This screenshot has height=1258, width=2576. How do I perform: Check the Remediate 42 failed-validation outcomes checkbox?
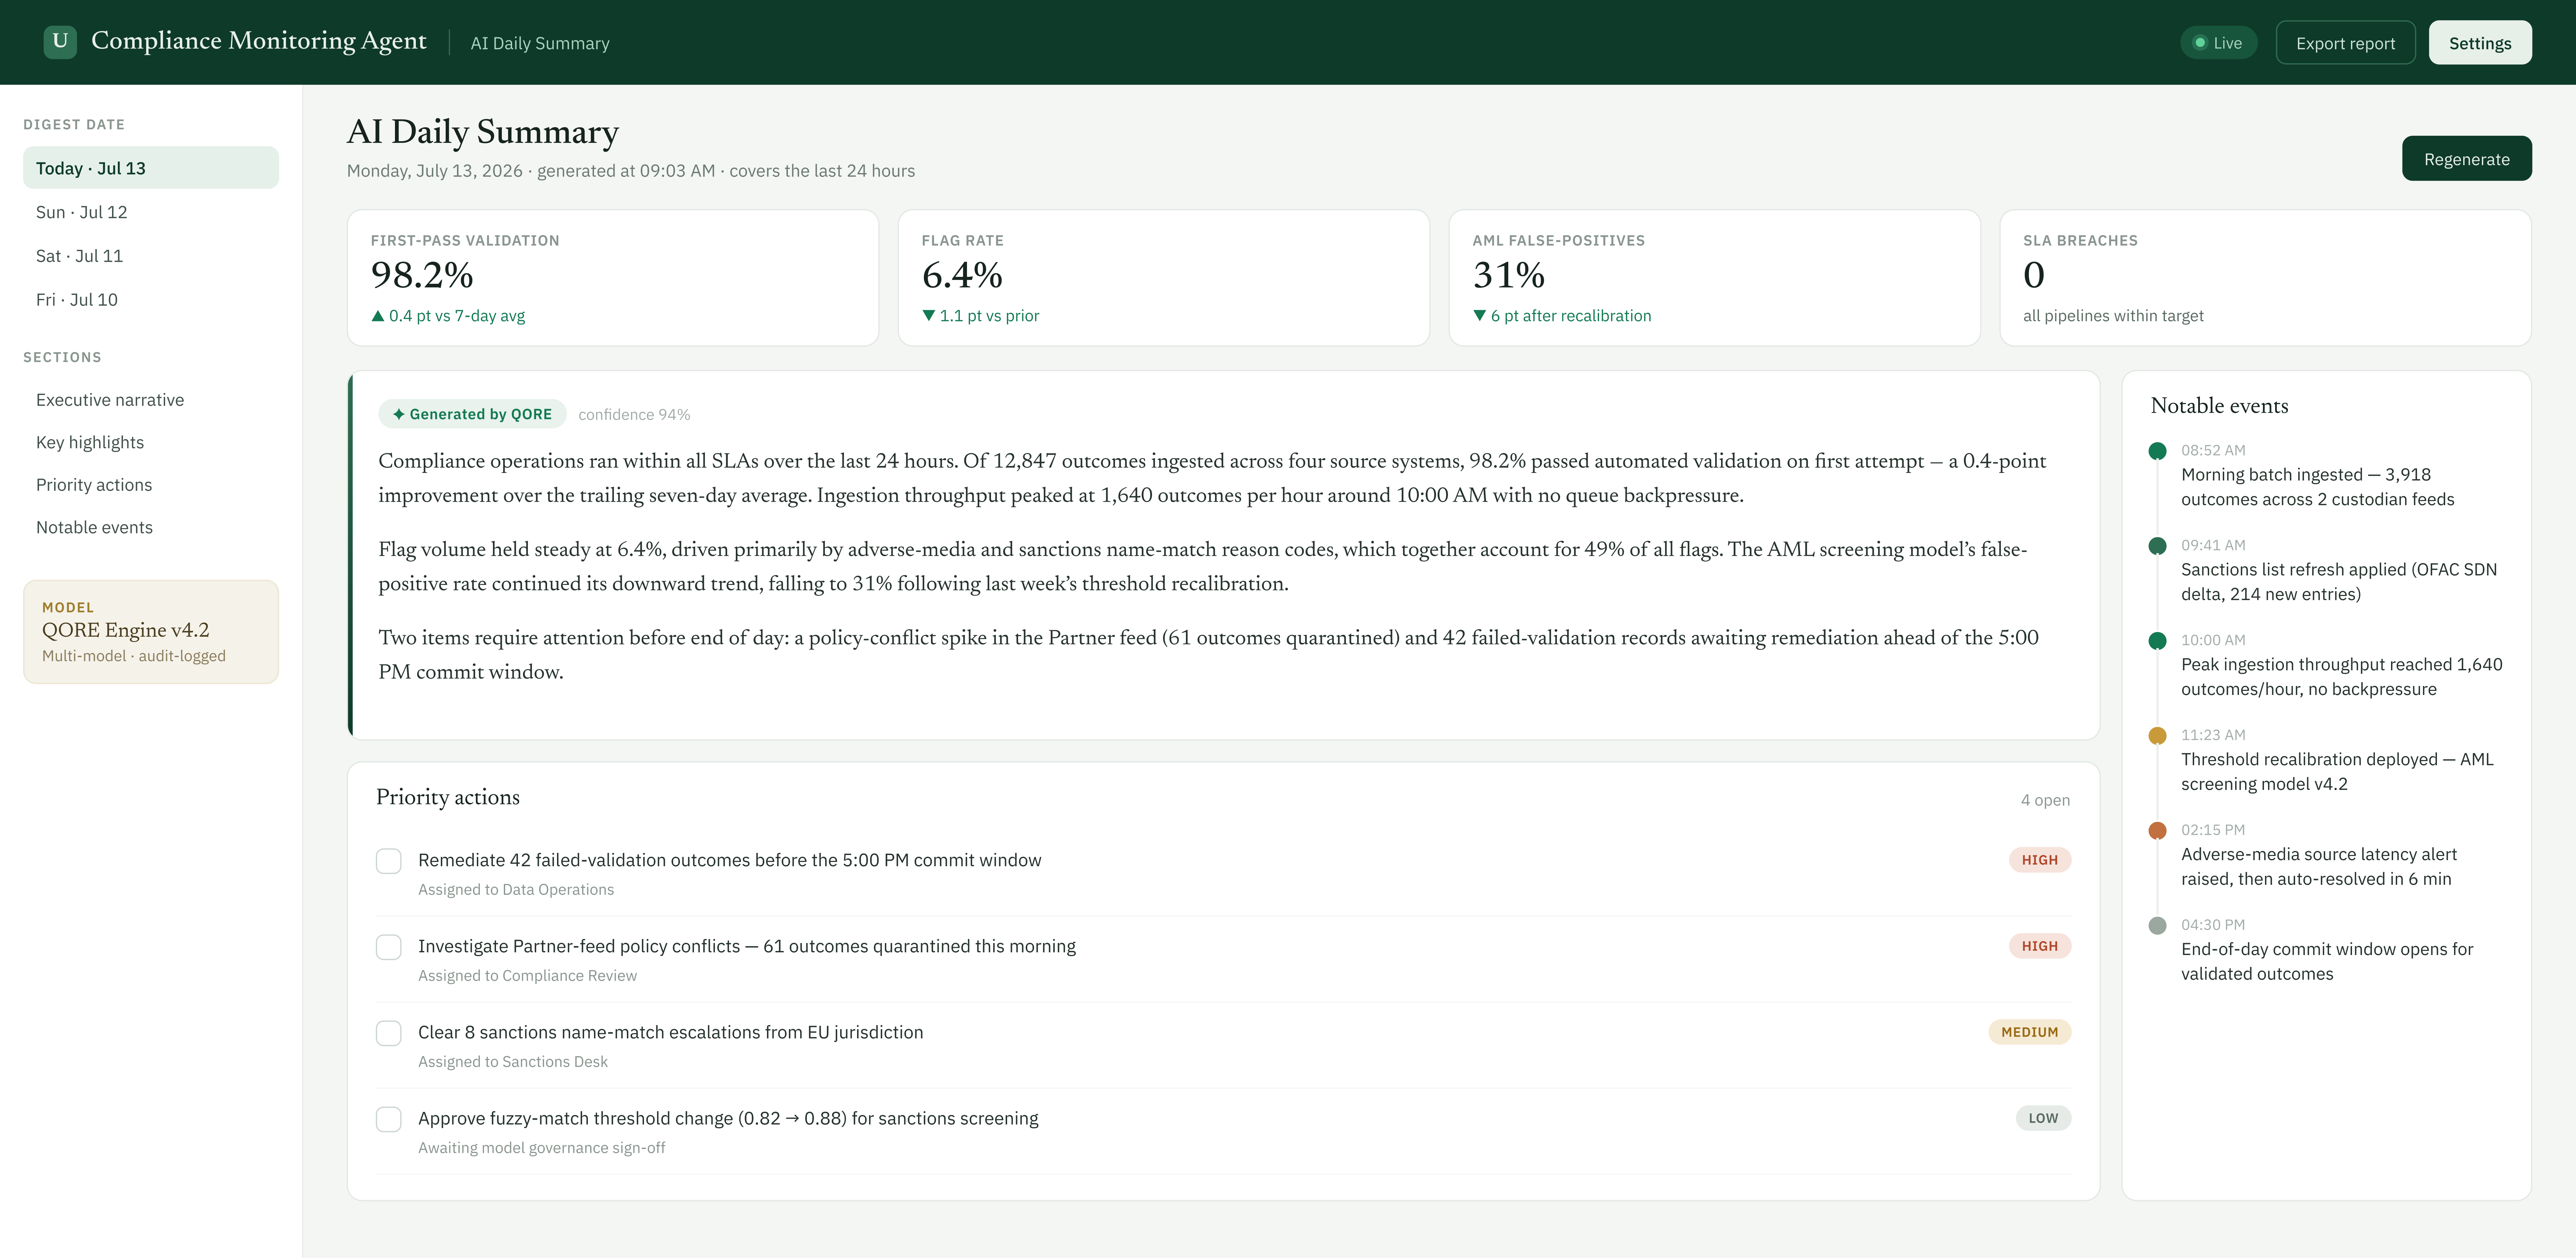tap(389, 861)
